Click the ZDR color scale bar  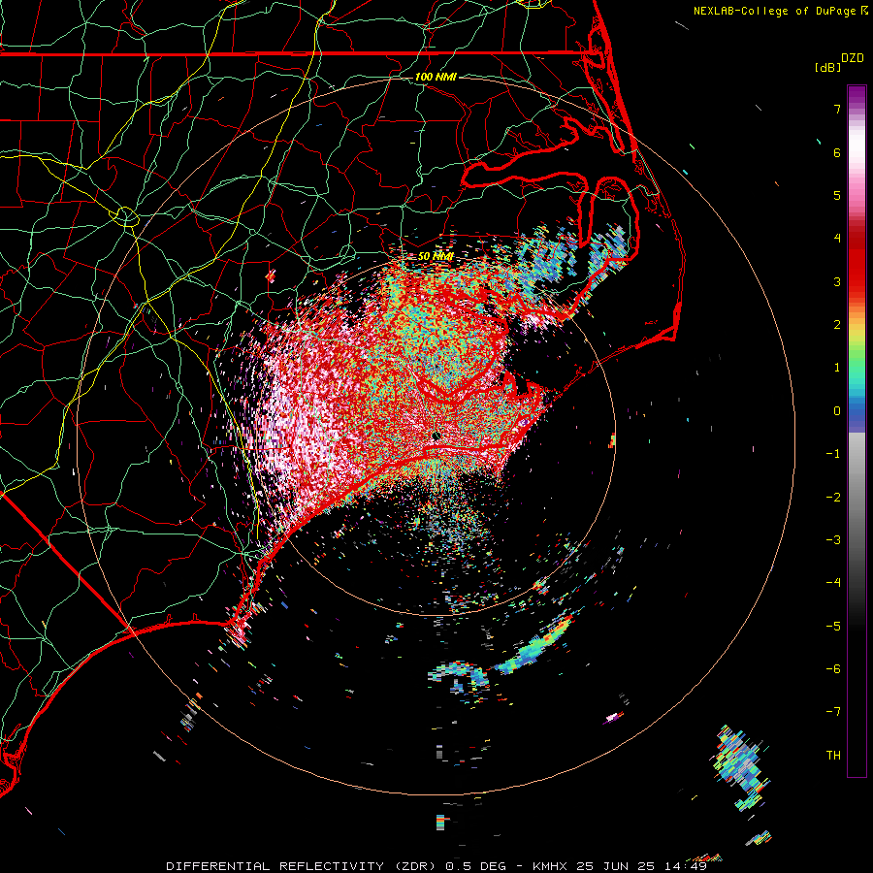857,431
